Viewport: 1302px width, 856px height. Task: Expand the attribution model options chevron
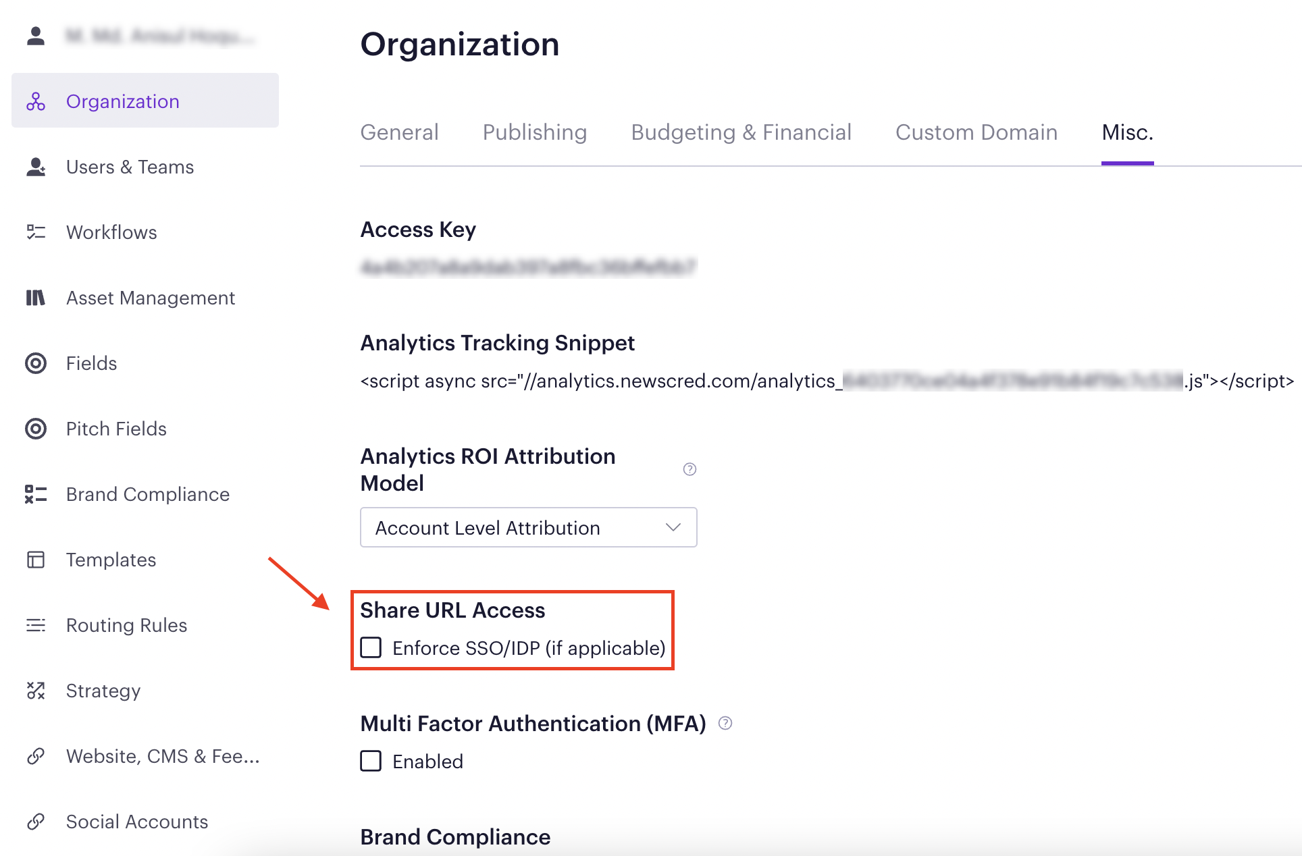coord(673,527)
